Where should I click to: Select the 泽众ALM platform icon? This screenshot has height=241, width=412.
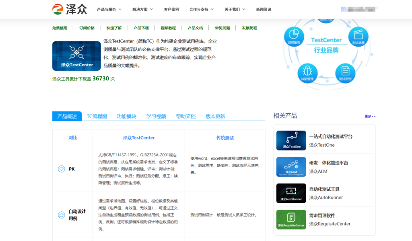[291, 166]
